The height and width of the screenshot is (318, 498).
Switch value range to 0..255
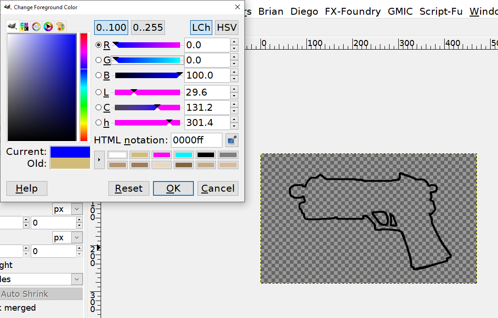click(x=147, y=28)
